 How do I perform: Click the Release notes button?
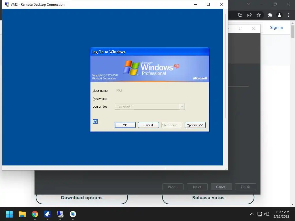tap(208, 198)
